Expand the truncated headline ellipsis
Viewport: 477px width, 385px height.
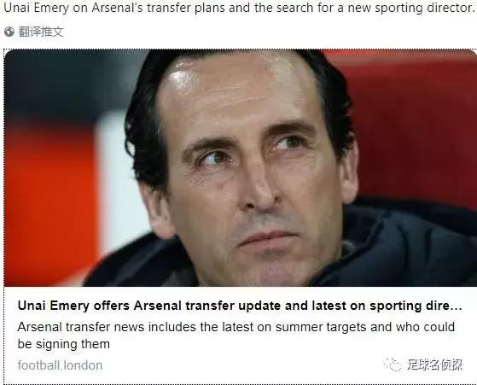coord(457,306)
